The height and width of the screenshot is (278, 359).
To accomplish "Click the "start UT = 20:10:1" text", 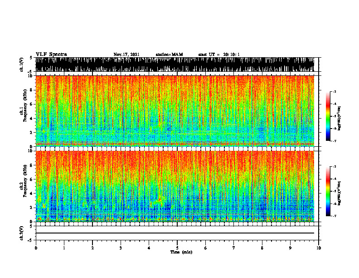I will 219,55.
